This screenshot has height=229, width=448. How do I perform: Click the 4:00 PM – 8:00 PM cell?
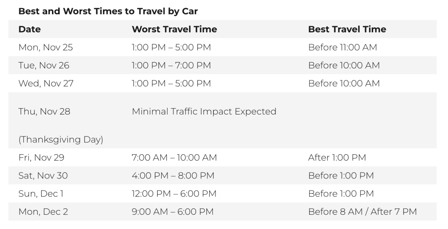point(173,175)
